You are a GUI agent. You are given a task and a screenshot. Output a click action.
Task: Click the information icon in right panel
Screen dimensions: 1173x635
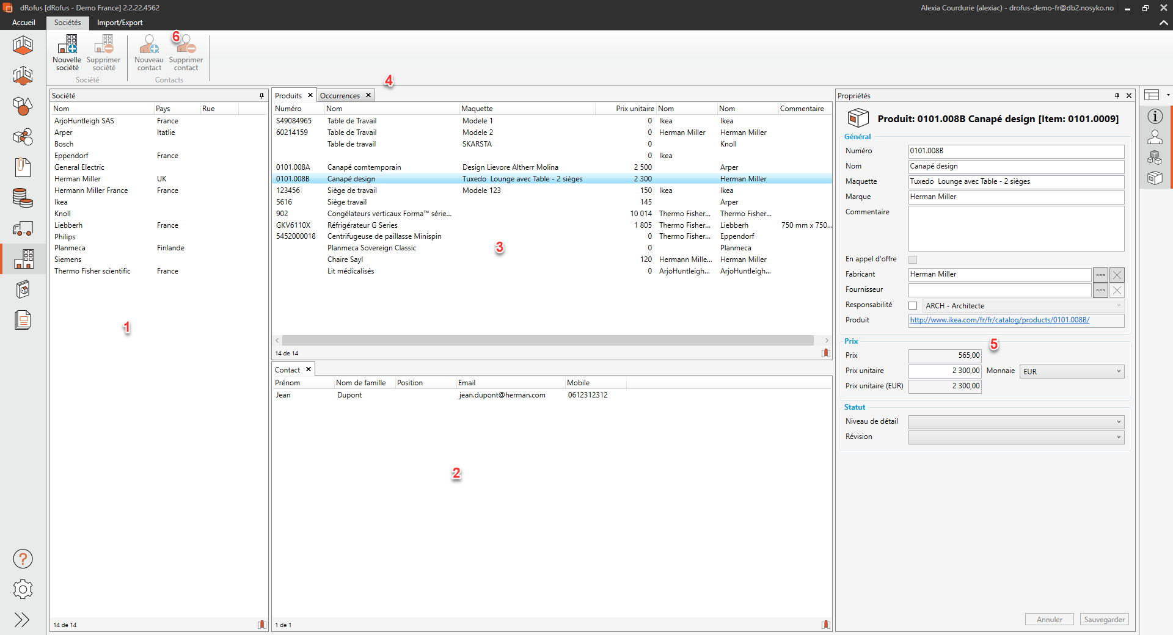click(1155, 116)
